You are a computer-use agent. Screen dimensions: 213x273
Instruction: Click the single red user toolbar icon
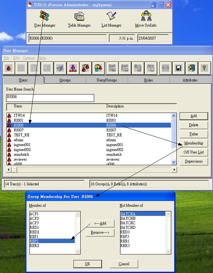[9, 68]
